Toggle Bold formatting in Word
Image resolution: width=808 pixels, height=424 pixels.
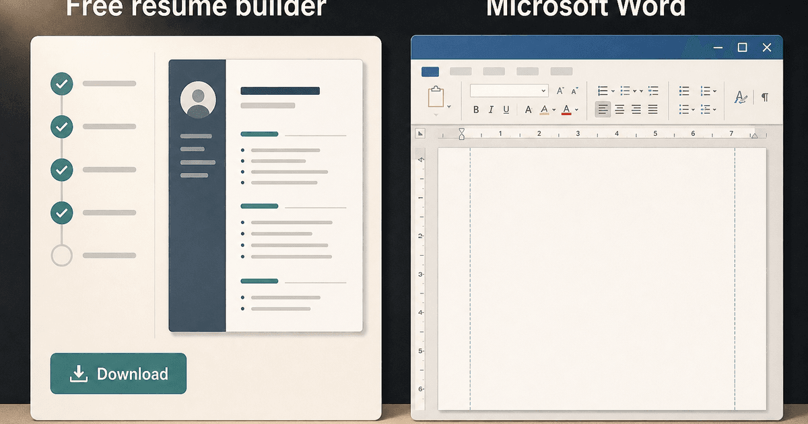476,110
